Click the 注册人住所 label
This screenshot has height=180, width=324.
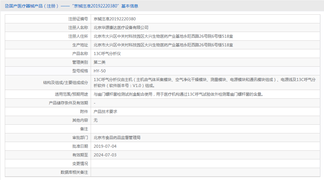point(78,36)
